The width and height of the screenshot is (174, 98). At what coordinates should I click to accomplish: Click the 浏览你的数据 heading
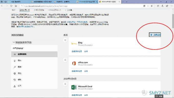click(17, 35)
